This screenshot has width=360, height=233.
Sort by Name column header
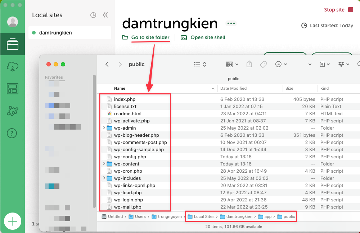click(x=120, y=88)
